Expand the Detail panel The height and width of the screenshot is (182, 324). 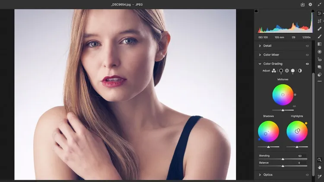point(260,46)
